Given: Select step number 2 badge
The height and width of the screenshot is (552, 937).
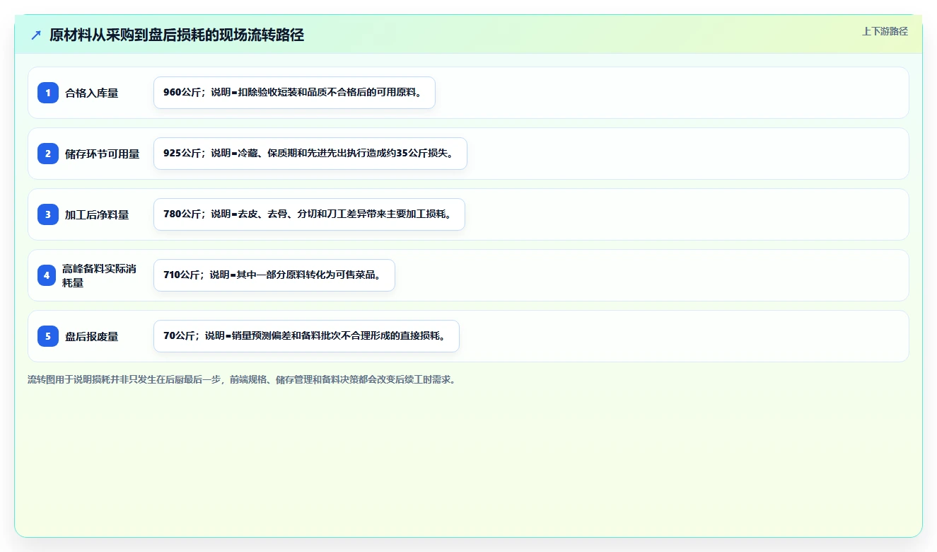Looking at the screenshot, I should coord(48,154).
